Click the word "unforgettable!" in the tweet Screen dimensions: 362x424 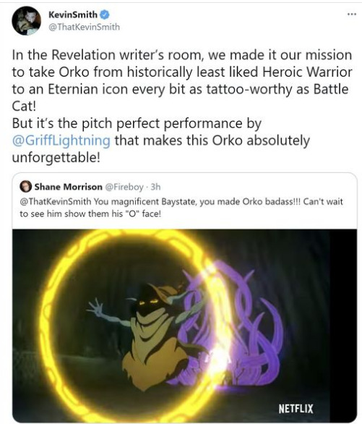tap(56, 158)
